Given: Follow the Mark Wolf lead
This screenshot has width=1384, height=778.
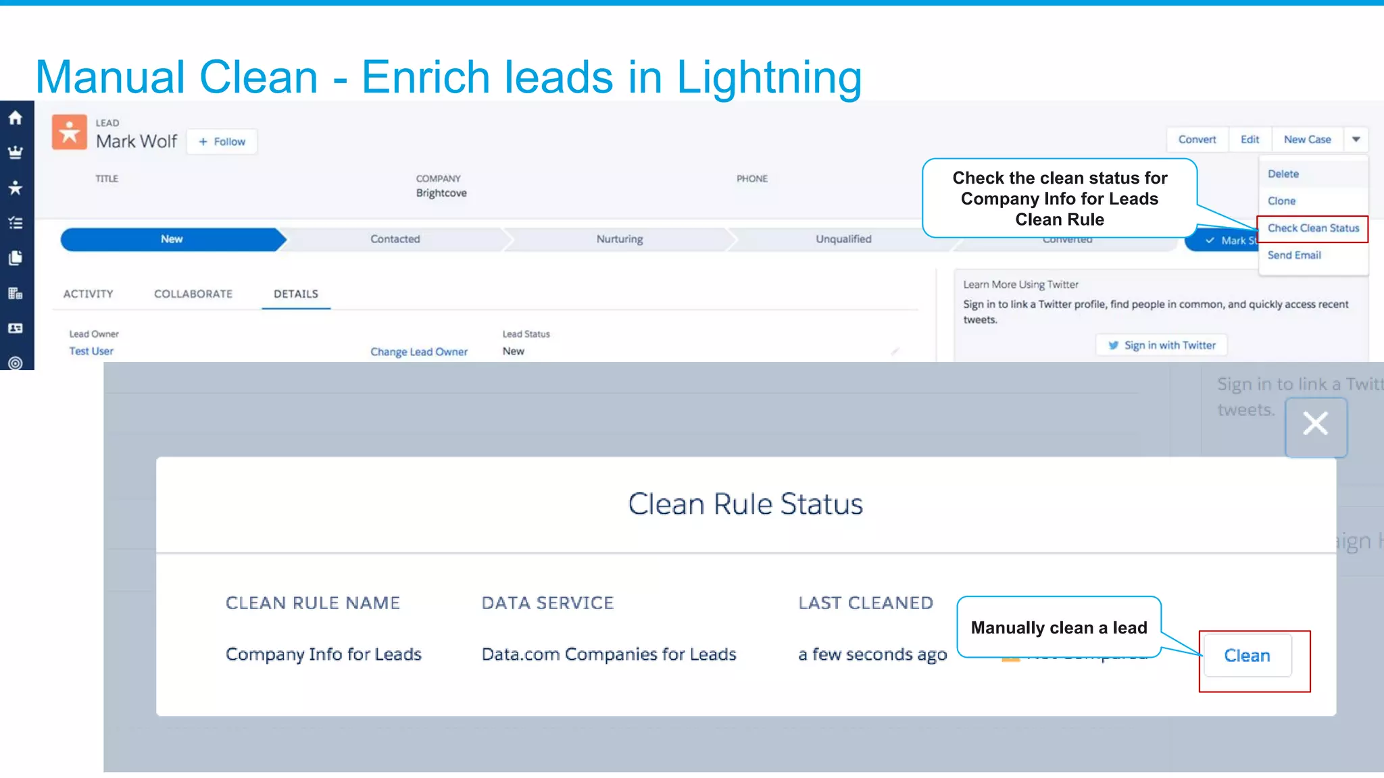Looking at the screenshot, I should 222,142.
